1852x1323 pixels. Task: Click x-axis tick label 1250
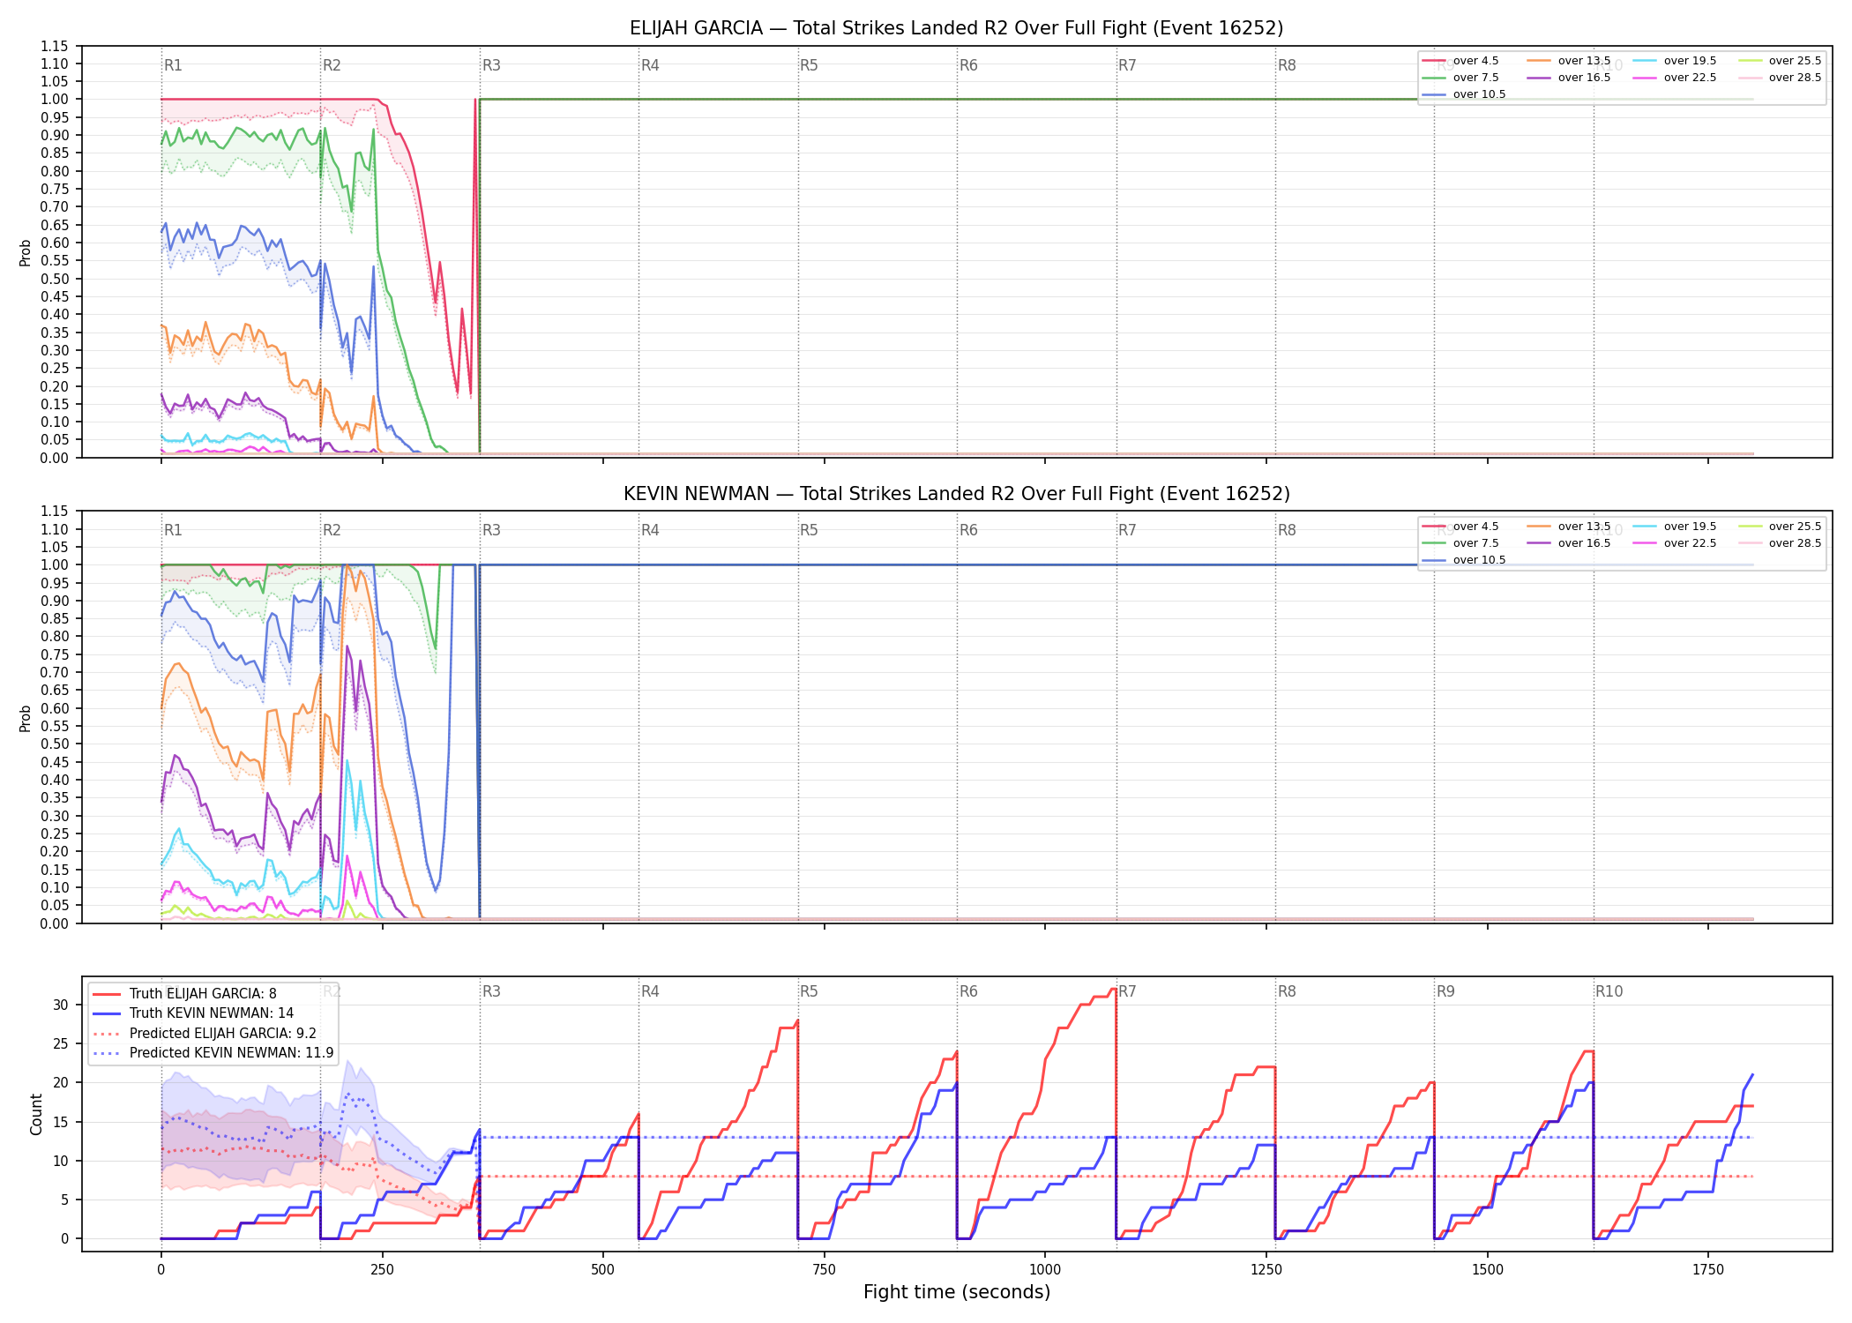[x=1266, y=1269]
